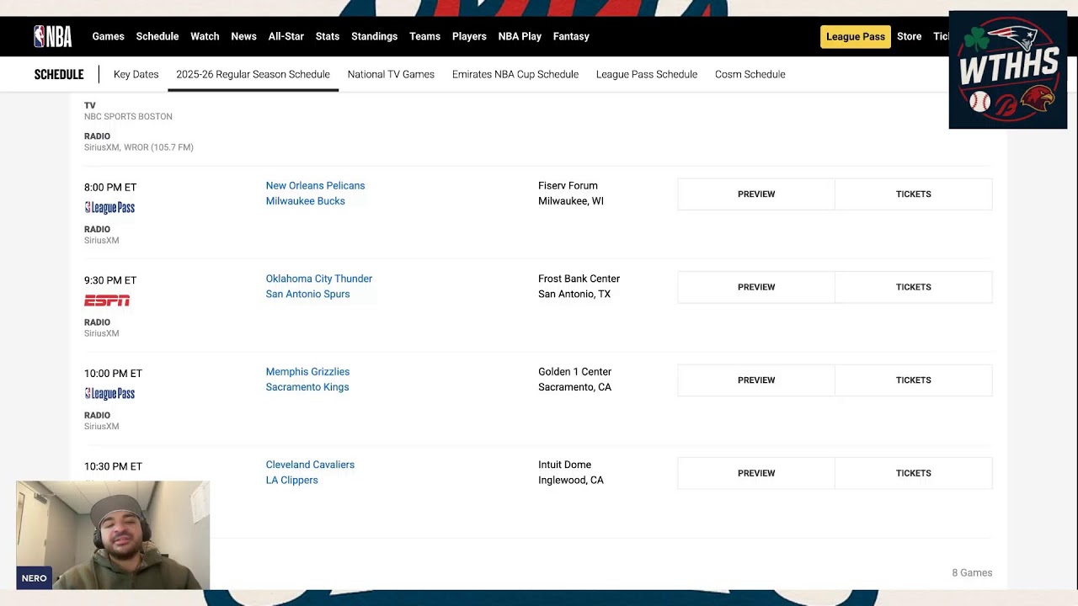Image resolution: width=1078 pixels, height=606 pixels.
Task: Open the Store link
Action: [910, 36]
